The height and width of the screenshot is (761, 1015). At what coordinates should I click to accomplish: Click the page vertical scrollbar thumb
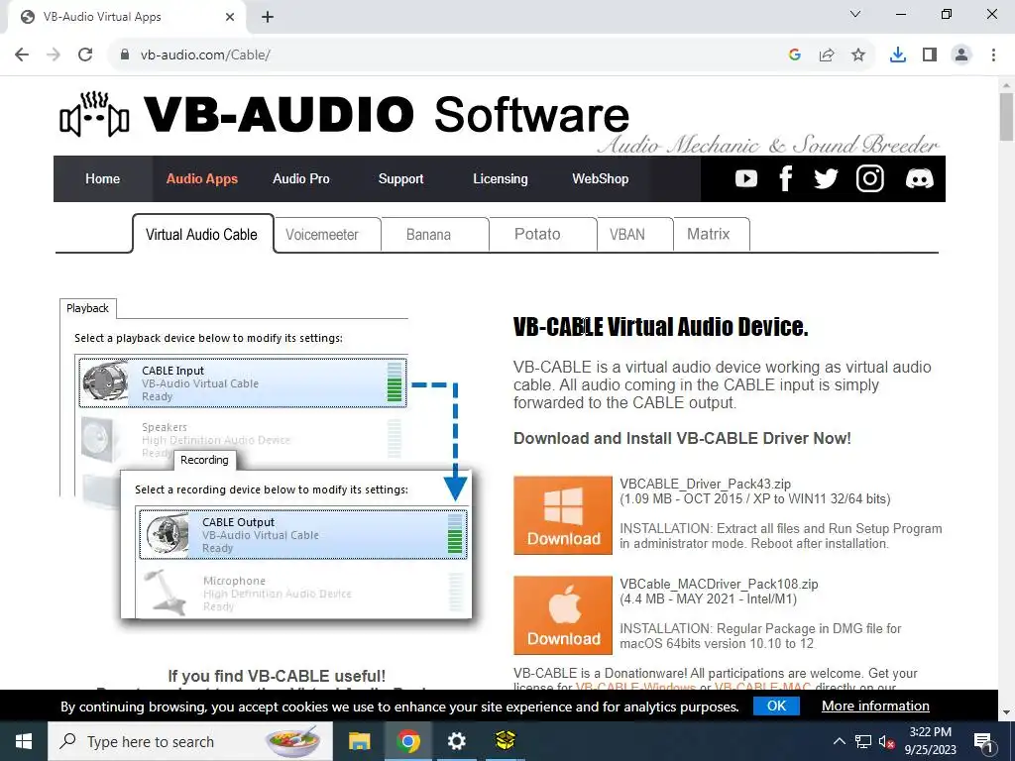[1006, 117]
